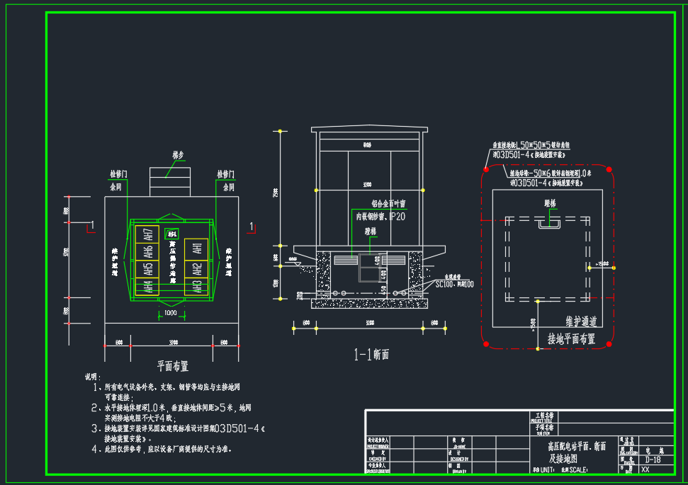
Task: Click the AH3 cabinet block
Action: (197, 287)
